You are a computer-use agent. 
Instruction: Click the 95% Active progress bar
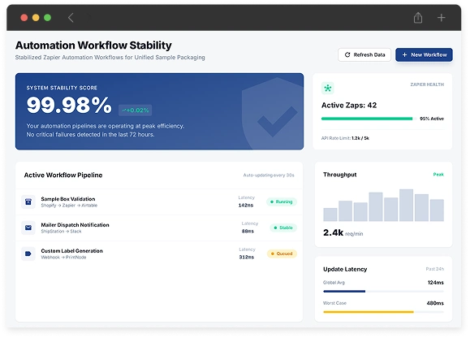(369, 119)
